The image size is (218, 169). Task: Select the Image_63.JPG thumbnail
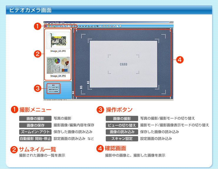pyautogui.click(x=58, y=41)
